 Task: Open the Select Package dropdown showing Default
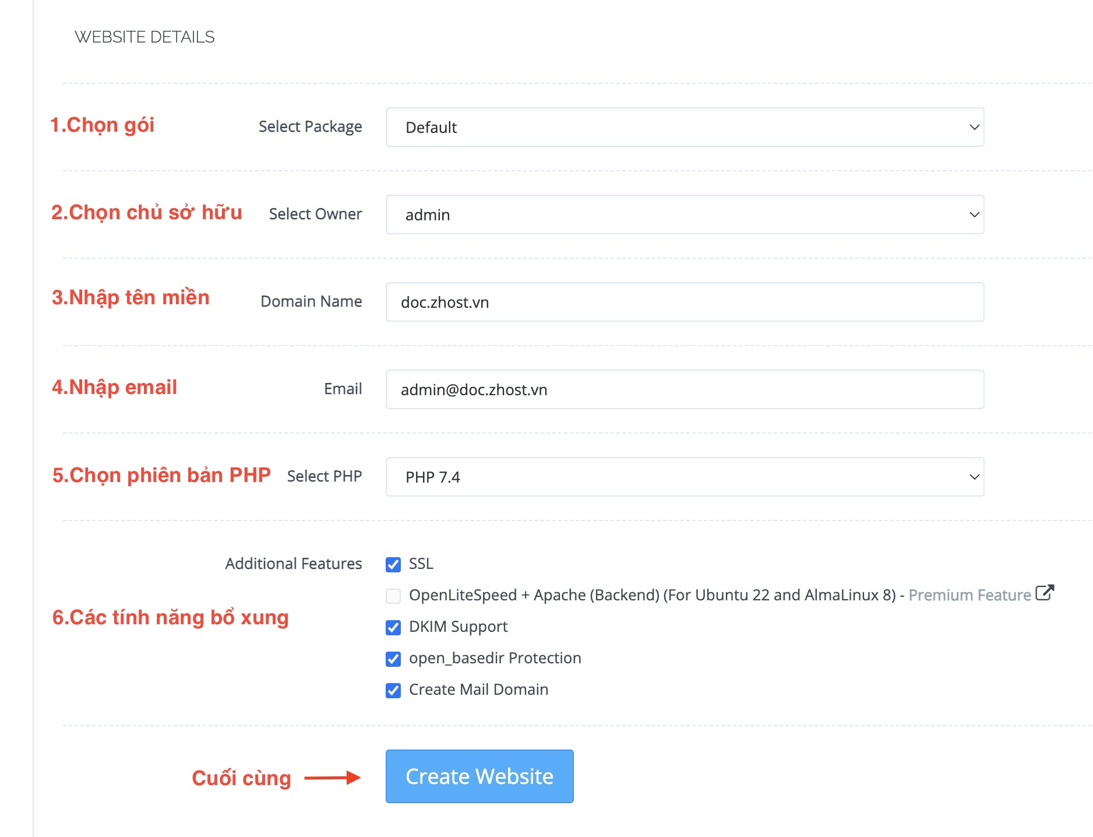click(x=684, y=127)
